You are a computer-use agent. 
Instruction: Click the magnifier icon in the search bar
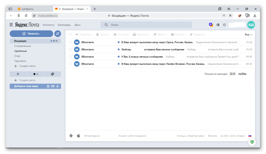[x=106, y=25]
